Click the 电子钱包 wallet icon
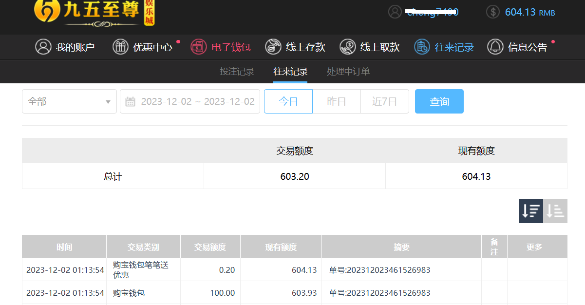585x305 pixels. [199, 47]
